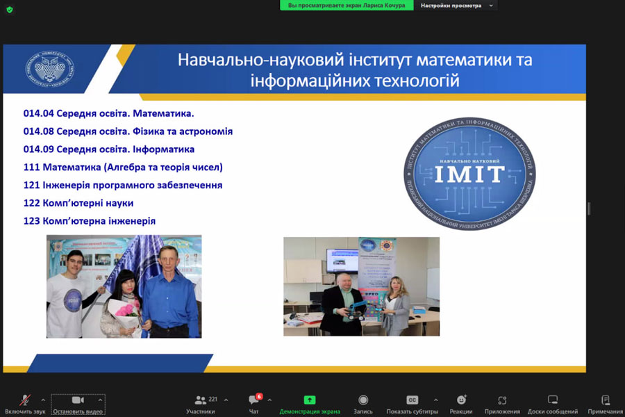
Task: Expand audio options arrow next to microphone
Action: [x=43, y=400]
